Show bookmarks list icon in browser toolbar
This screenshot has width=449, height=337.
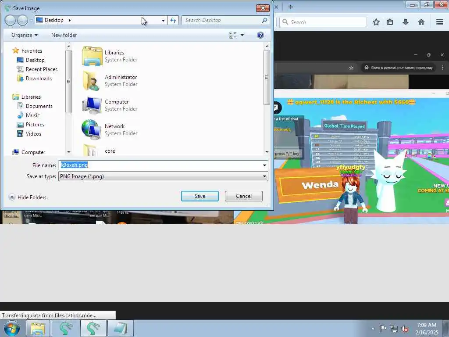pyautogui.click(x=390, y=22)
